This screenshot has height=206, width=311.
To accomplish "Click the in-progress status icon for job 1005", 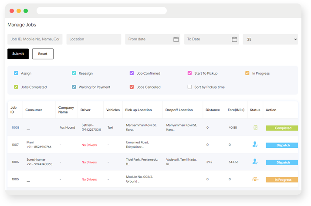I will tap(255, 179).
